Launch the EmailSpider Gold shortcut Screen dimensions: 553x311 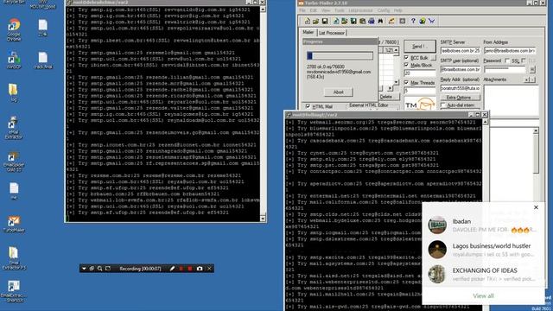tap(14, 162)
